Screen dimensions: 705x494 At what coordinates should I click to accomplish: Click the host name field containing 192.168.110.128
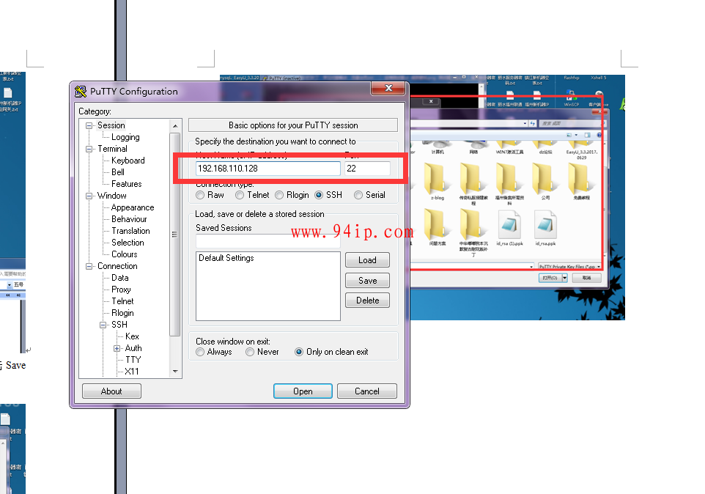(x=268, y=169)
